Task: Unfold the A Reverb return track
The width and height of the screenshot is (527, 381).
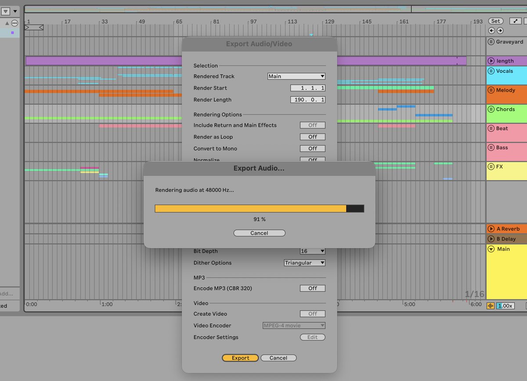Action: coord(491,229)
